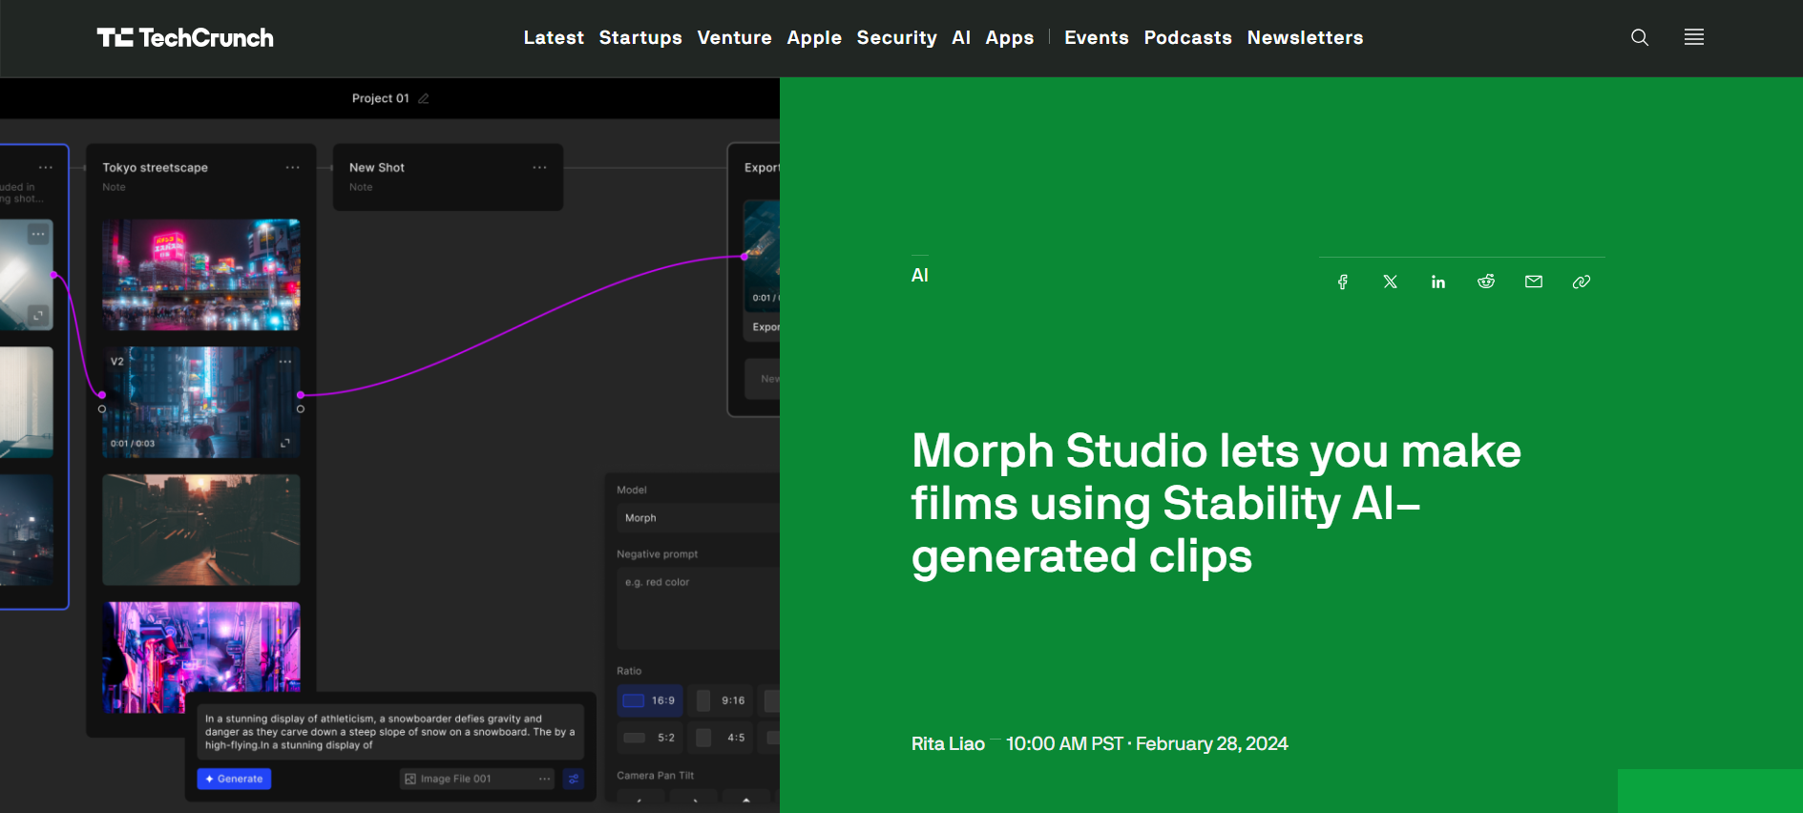This screenshot has width=1803, height=813.
Task: Click the Generate button in the hero image
Action: (234, 779)
